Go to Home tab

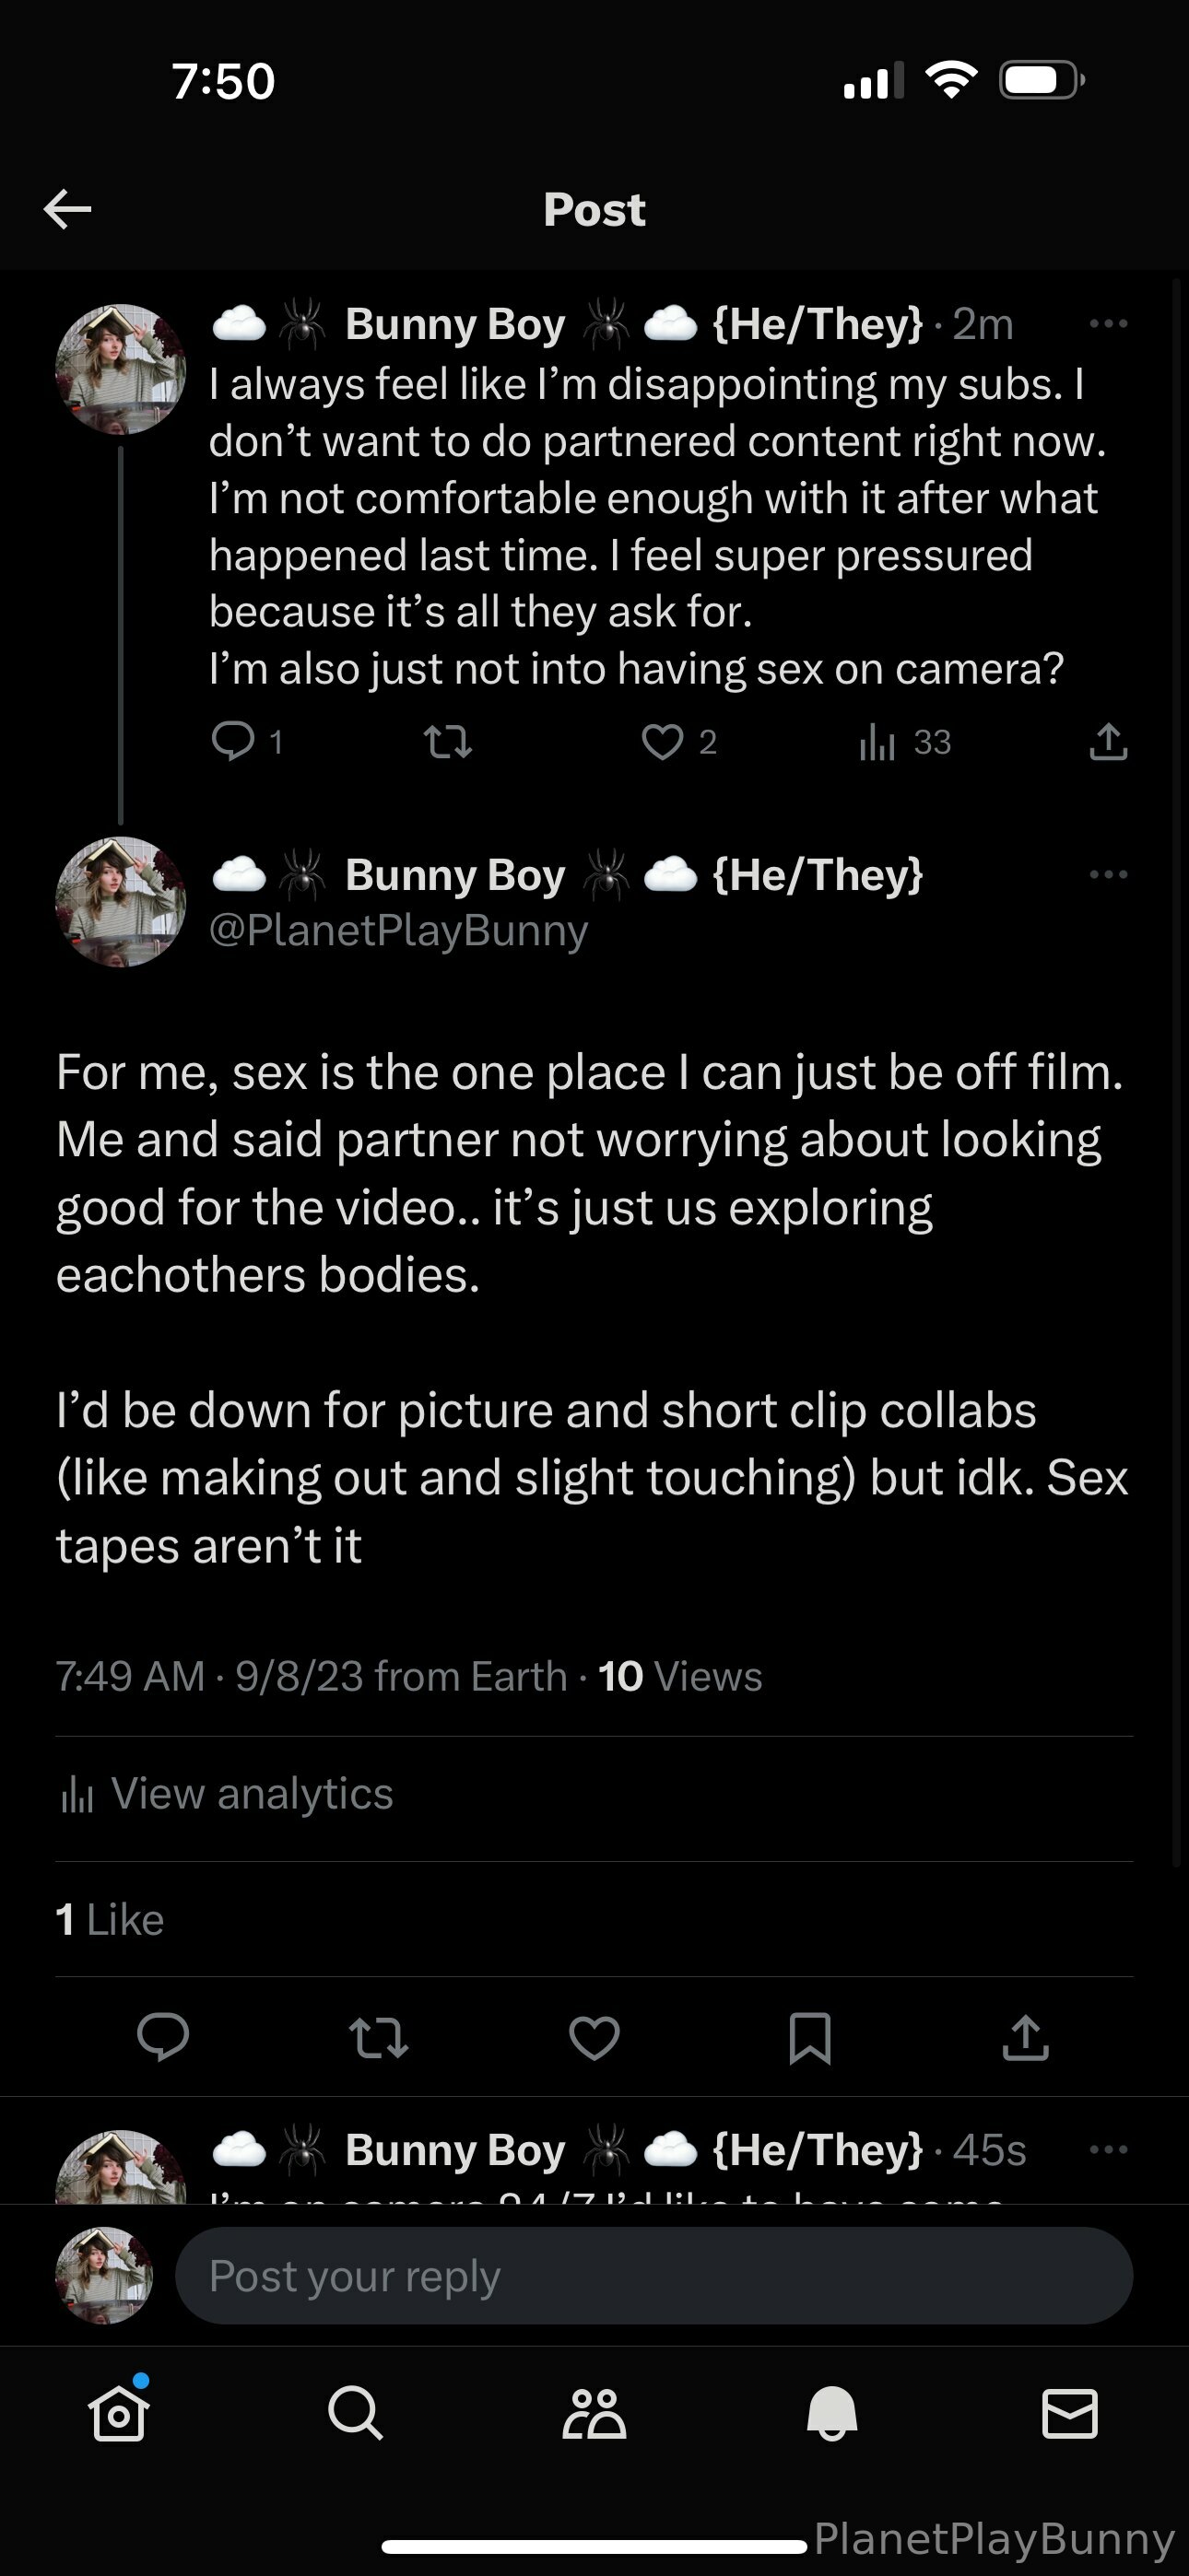[x=119, y=2414]
